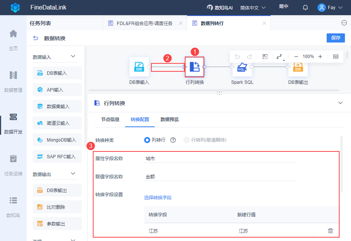The height and width of the screenshot is (241, 351).
Task: Click the 选择转换字段 link
Action: 158,197
